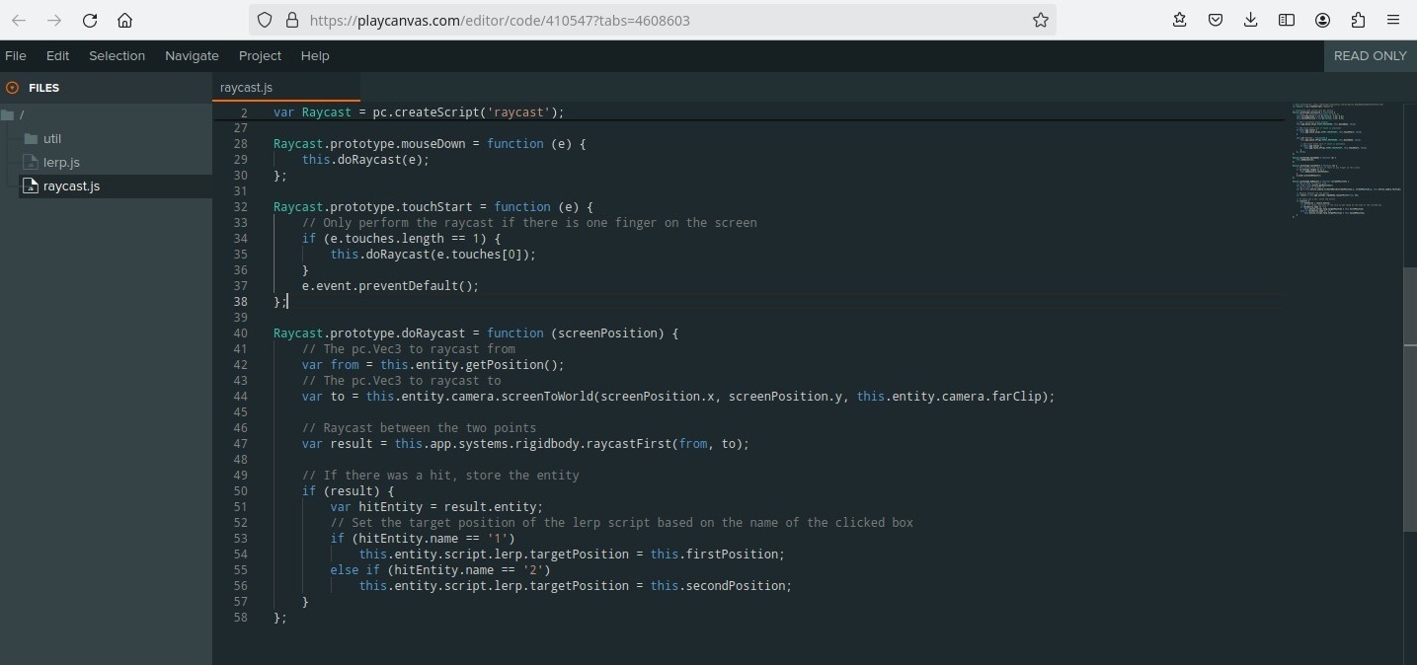
Task: Go back in browser history
Action: [x=19, y=20]
